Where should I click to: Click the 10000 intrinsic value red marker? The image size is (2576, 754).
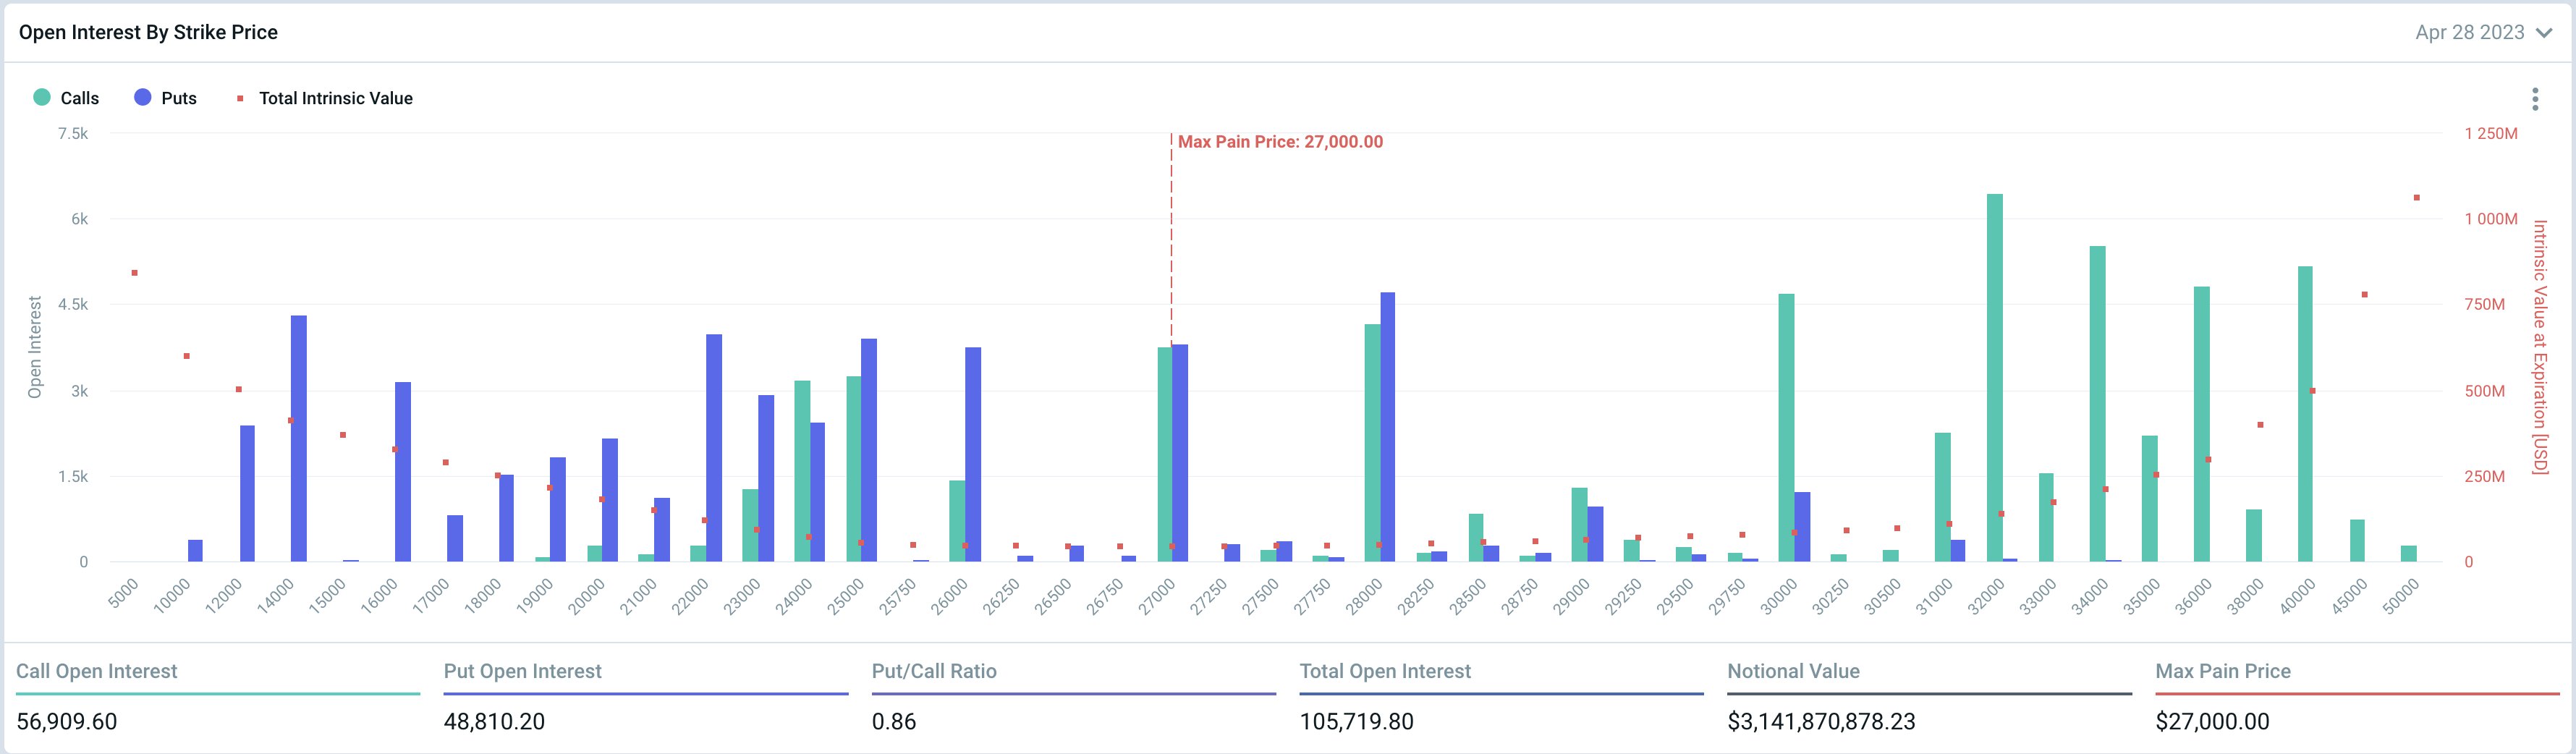coord(186,356)
